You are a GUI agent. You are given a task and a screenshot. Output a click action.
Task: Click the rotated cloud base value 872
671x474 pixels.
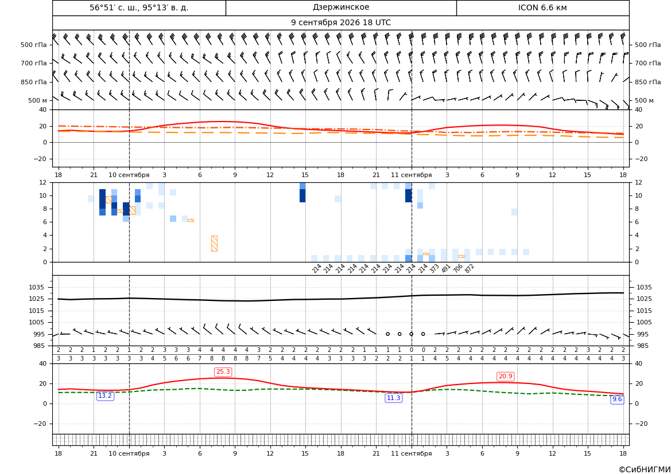pyautogui.click(x=470, y=268)
